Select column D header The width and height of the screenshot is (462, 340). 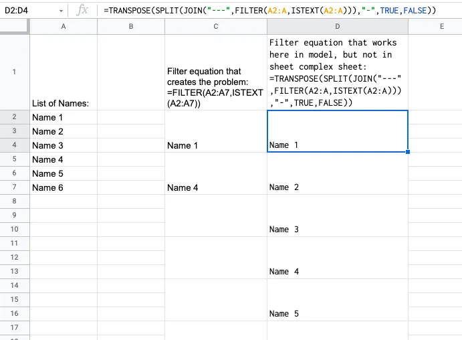pos(337,26)
